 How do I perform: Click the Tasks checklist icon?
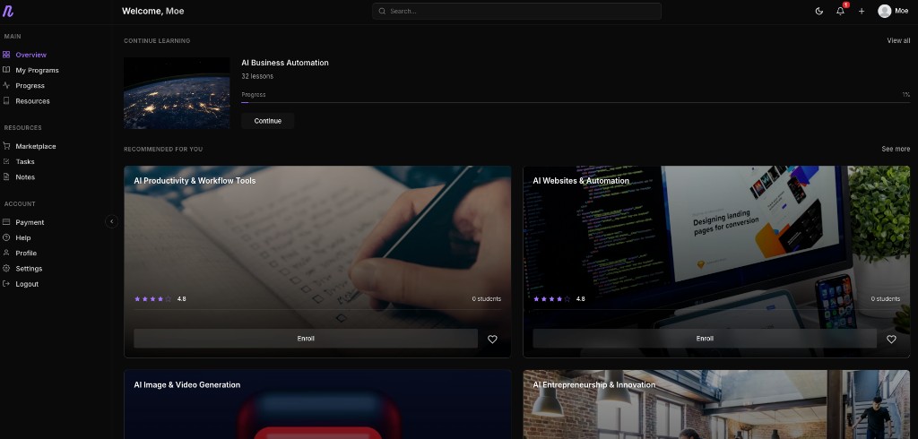click(x=6, y=161)
